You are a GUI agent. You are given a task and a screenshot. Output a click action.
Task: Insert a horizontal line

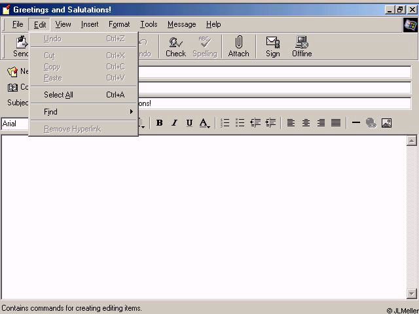tap(356, 122)
